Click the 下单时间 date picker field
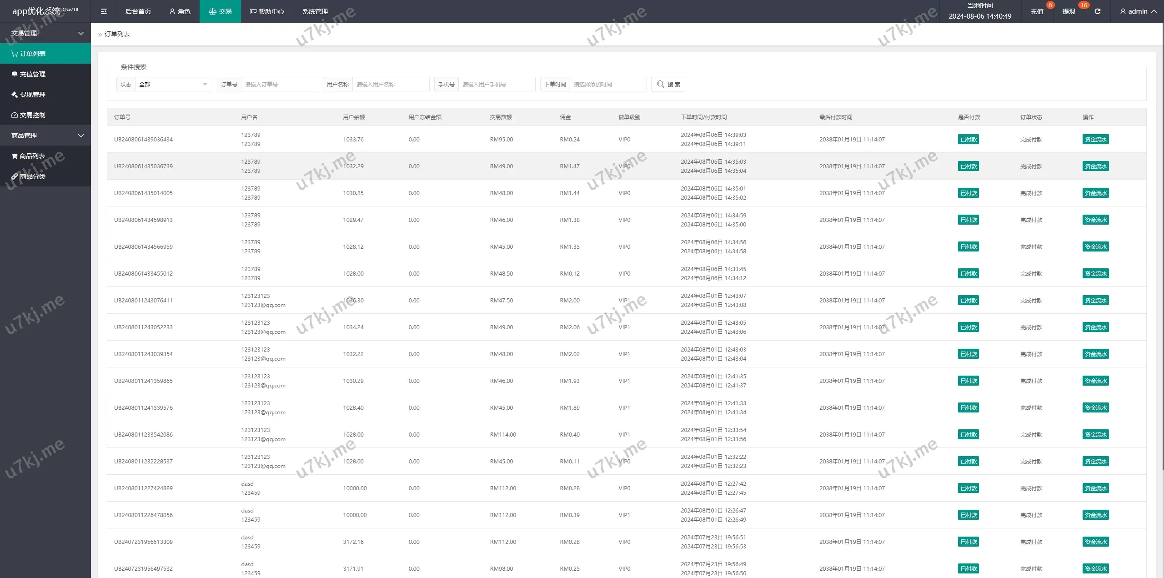 point(607,84)
